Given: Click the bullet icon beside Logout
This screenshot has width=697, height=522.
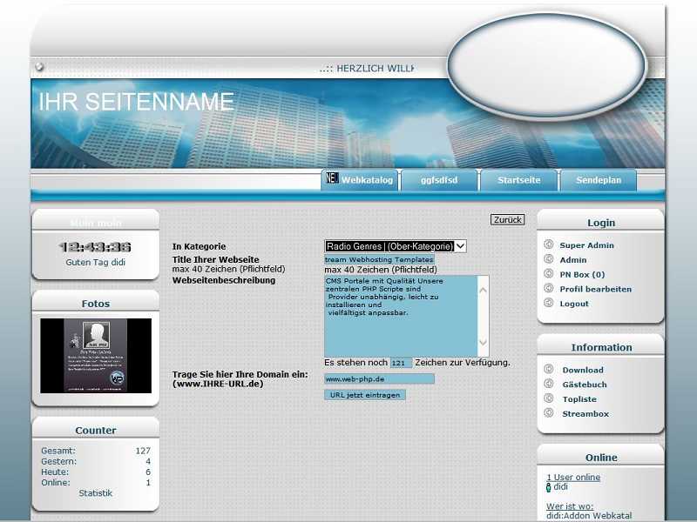Looking at the screenshot, I should pos(549,303).
